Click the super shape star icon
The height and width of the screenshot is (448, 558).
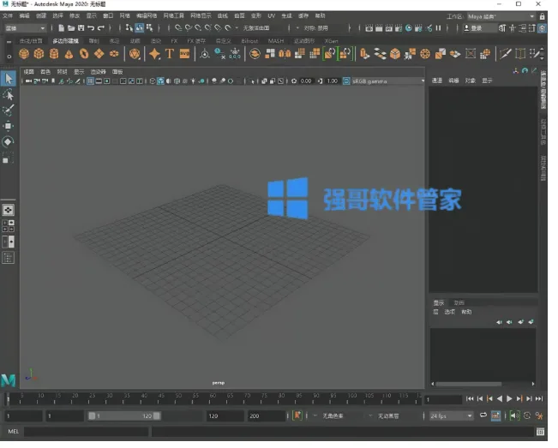tap(154, 54)
